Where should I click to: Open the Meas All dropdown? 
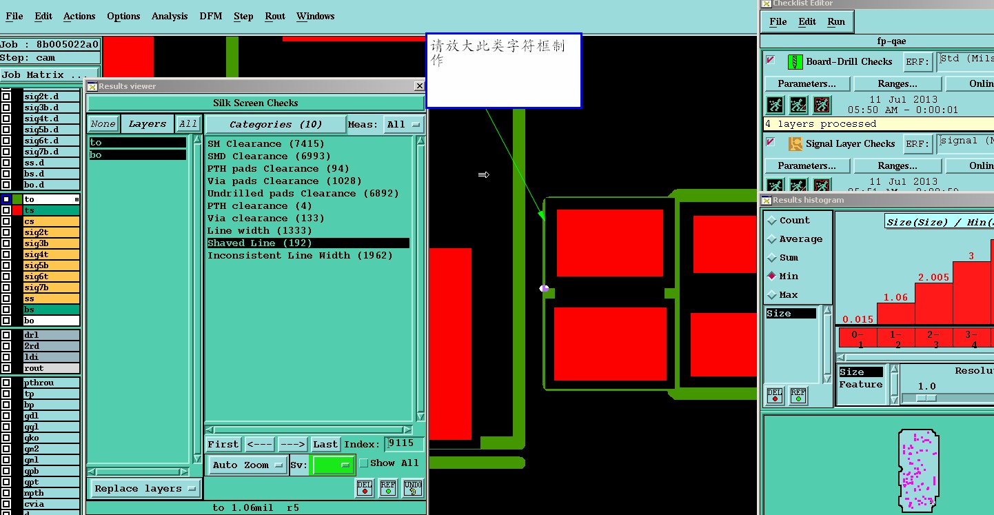click(x=404, y=125)
